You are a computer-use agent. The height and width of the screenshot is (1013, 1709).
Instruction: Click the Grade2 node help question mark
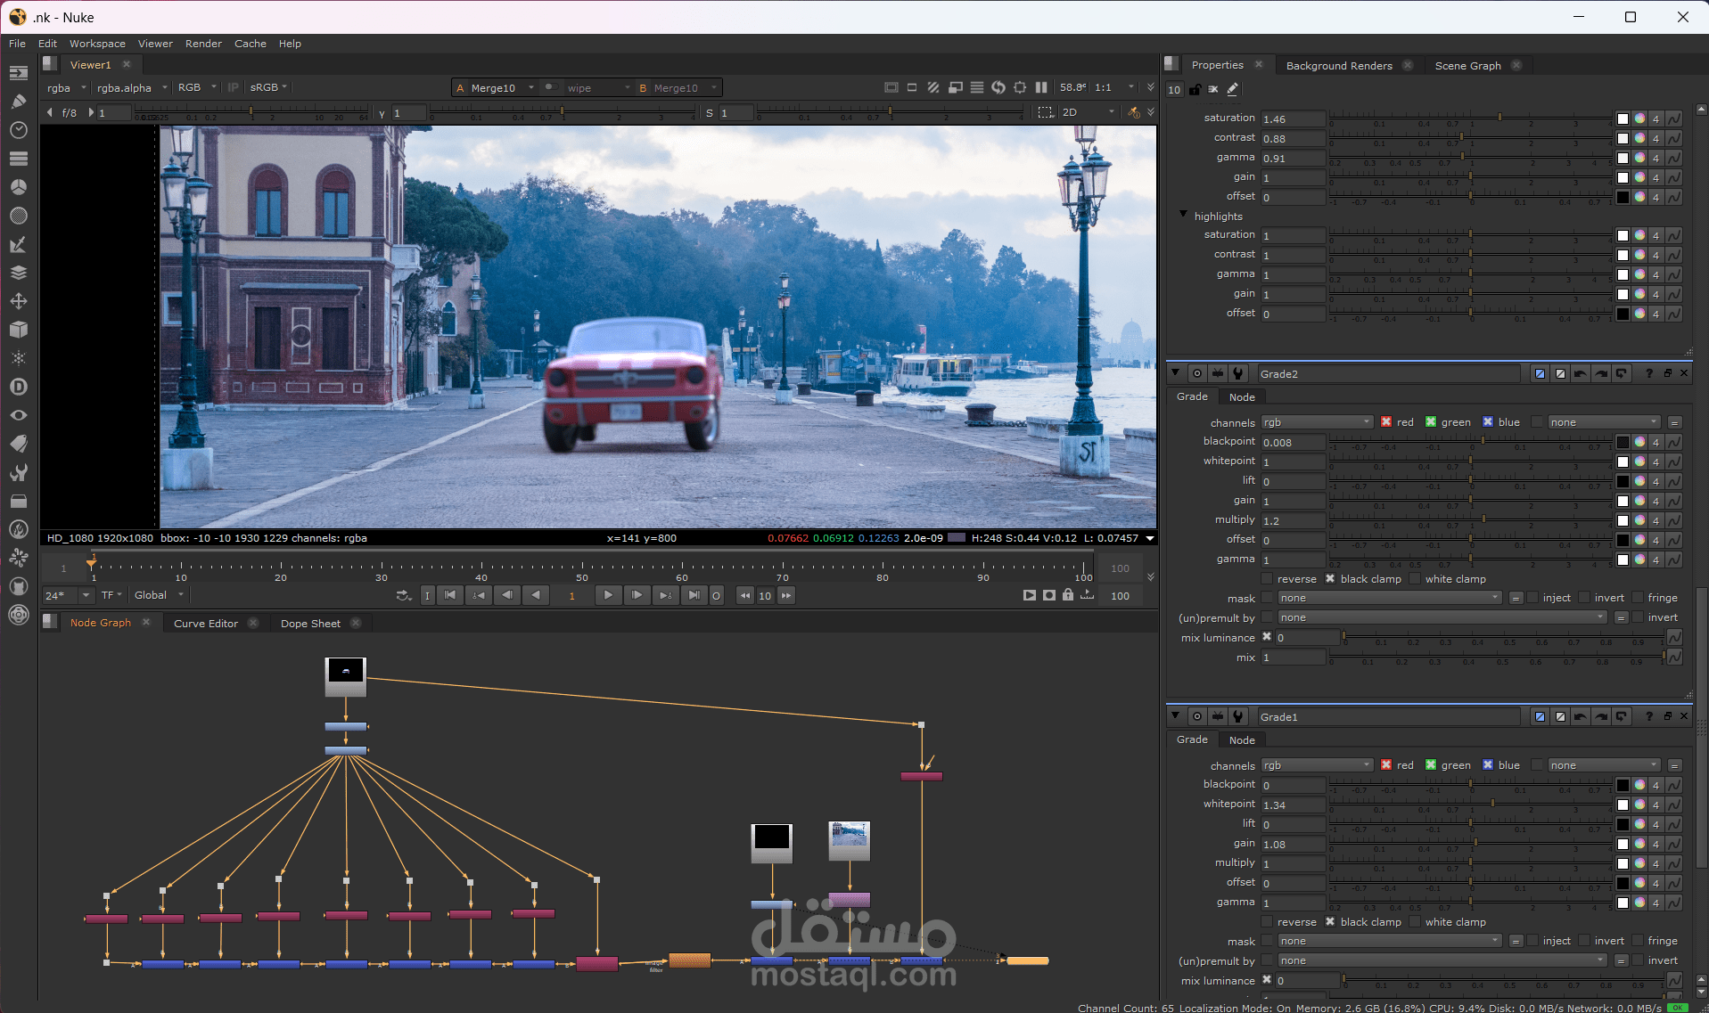pos(1648,373)
